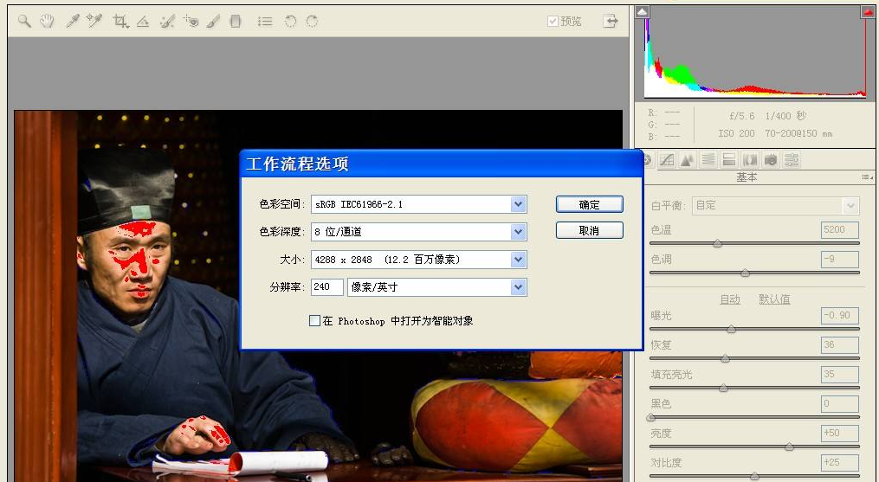Click the 取消 button

(x=589, y=231)
